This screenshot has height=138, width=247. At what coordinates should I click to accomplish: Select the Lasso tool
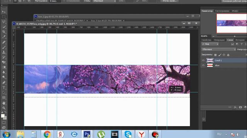(x=4, y=22)
